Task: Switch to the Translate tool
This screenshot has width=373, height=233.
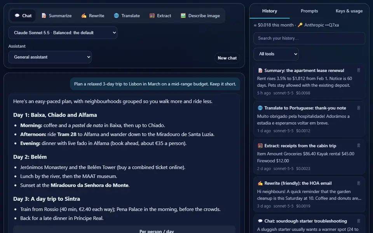Action: click(127, 16)
